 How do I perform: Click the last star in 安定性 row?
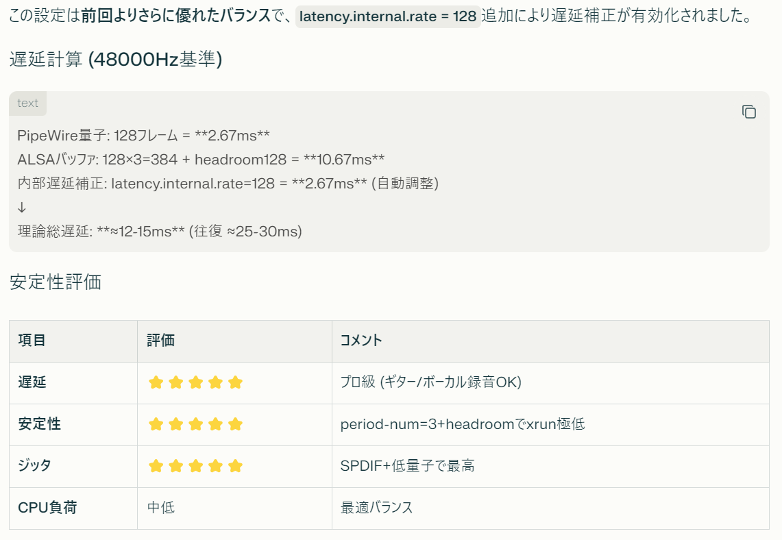(x=235, y=424)
